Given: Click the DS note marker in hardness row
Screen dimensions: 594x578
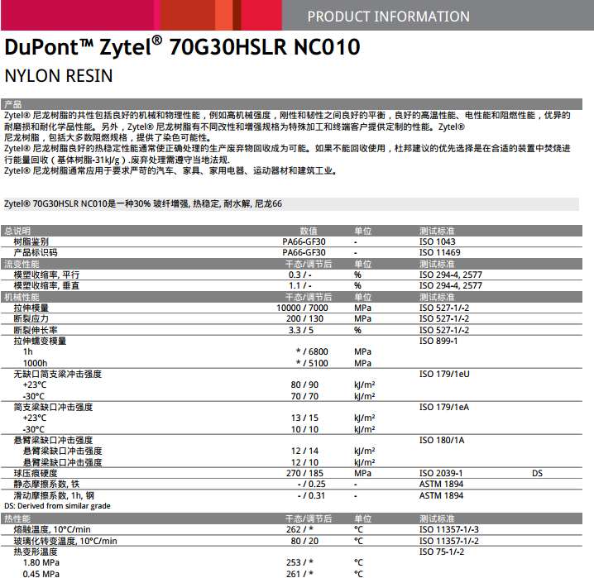Looking at the screenshot, I should tap(537, 473).
